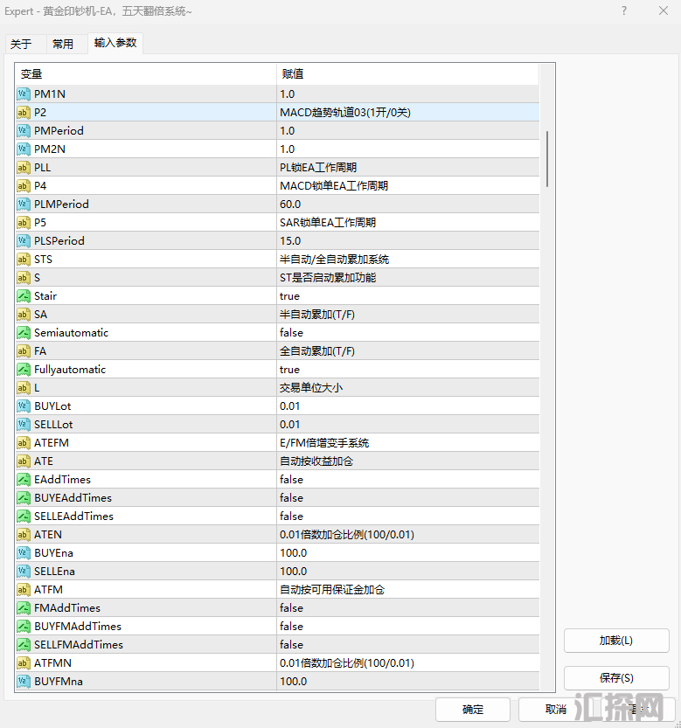This screenshot has width=681, height=728.
Task: Open the Fullyautomatic value dropdown
Action: pos(407,370)
